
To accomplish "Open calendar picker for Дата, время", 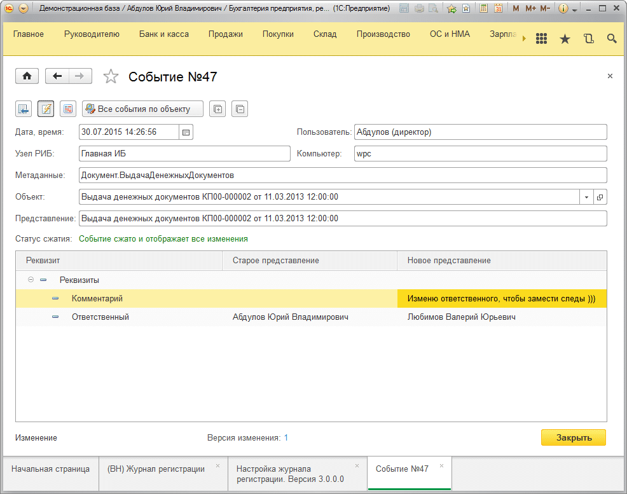I will (186, 132).
